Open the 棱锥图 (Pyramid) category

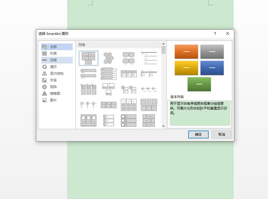[x=55, y=94]
